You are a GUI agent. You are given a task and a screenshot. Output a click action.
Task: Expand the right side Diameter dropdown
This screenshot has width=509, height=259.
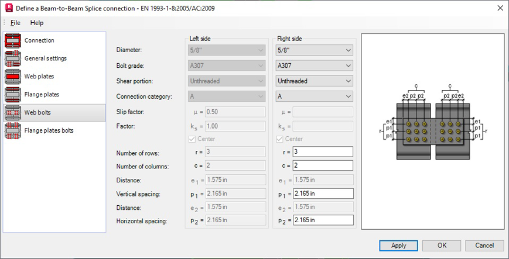coord(314,51)
